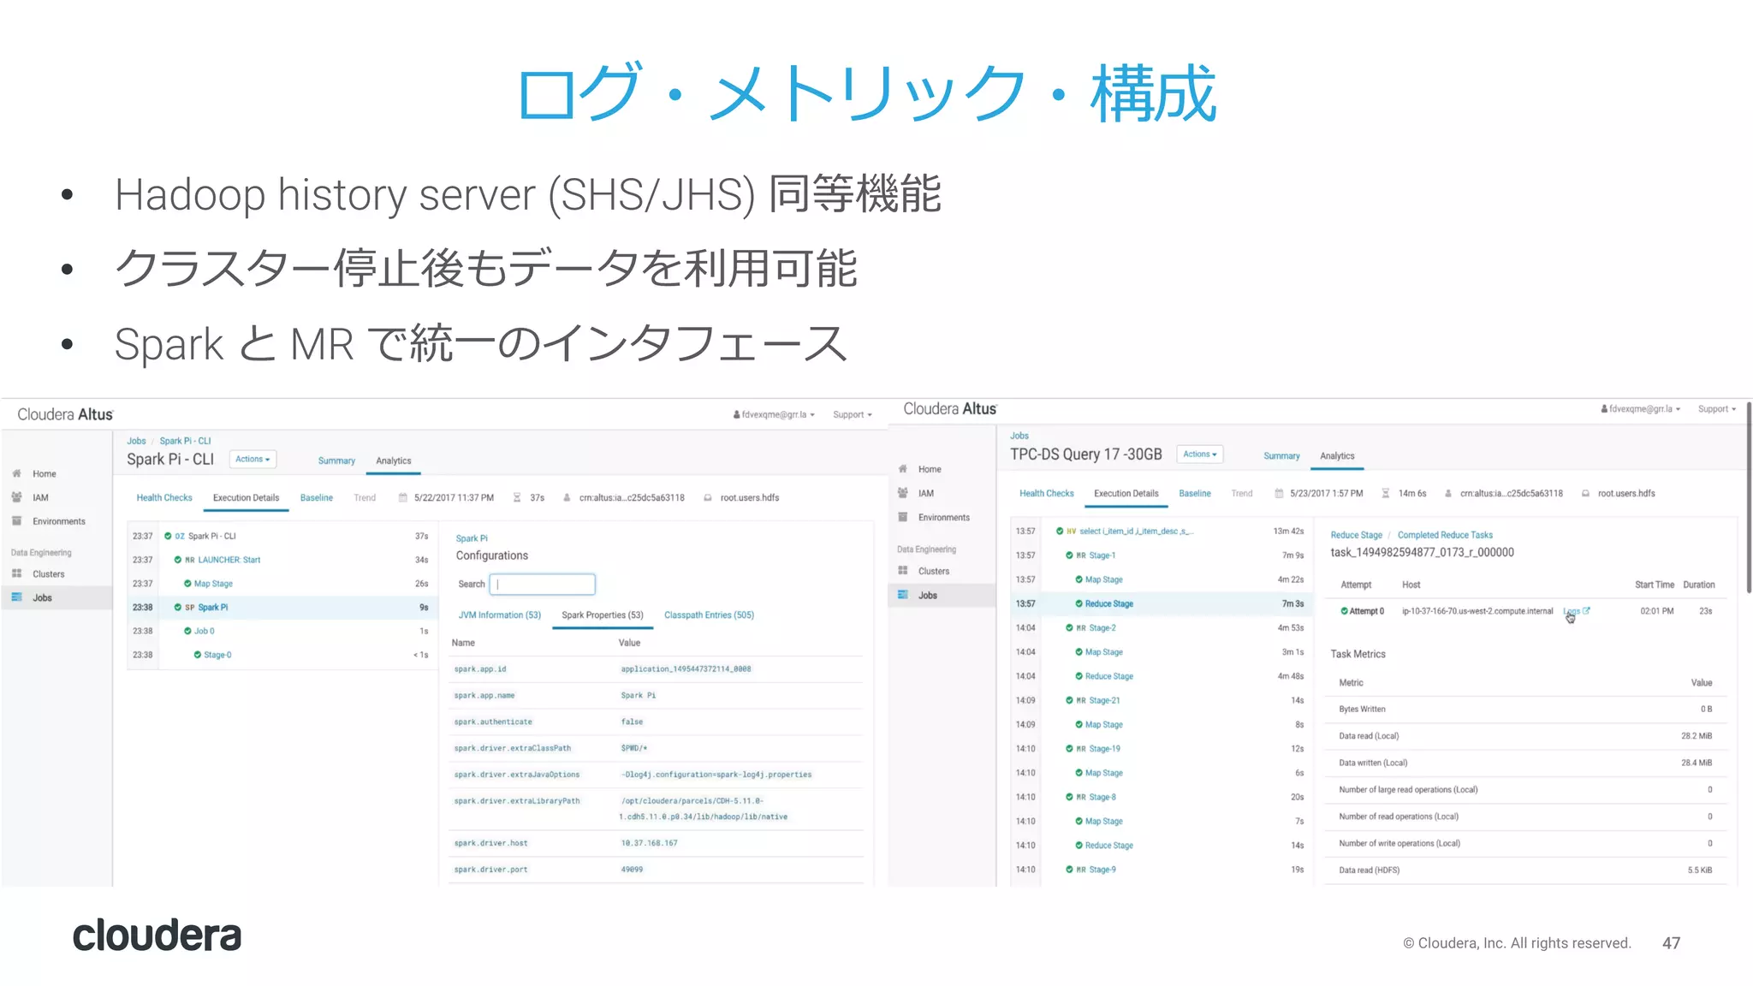Select Reduce Stage row with 7m 3s

tap(1160, 604)
